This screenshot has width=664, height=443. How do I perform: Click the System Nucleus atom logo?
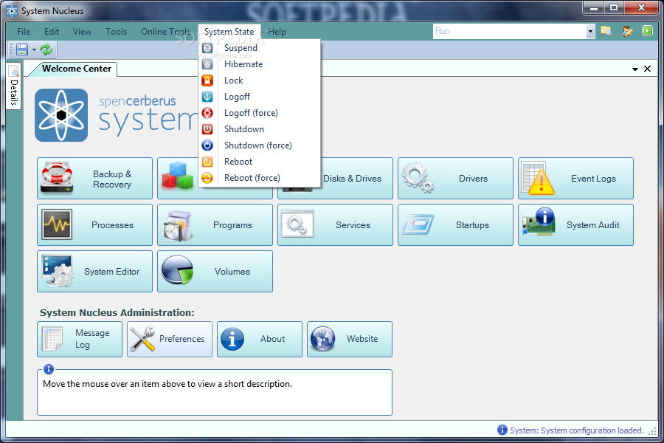pyautogui.click(x=61, y=115)
